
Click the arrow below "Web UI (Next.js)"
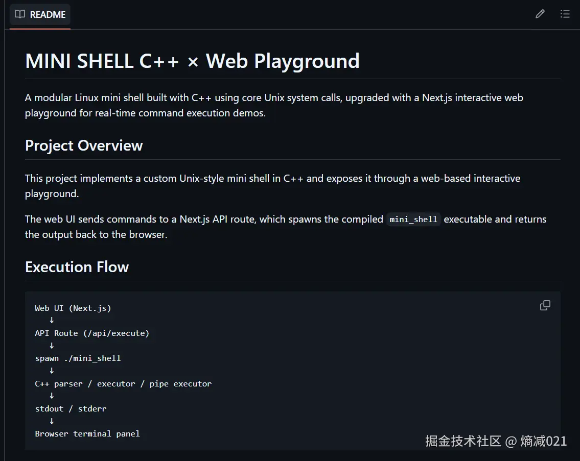pos(52,321)
